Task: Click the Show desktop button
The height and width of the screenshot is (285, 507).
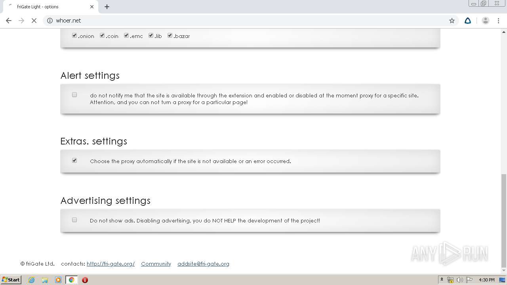Action: click(503, 280)
